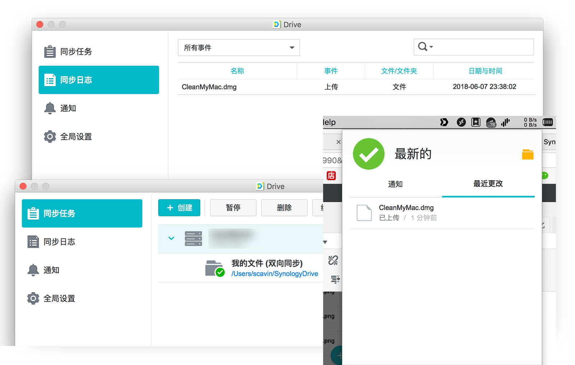
Task: Sort by the 名称 column header
Action: tap(237, 71)
